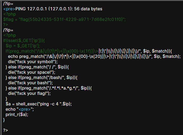Click the echo pre tag line
Viewport: 183px width, 135px height.
(20, 109)
